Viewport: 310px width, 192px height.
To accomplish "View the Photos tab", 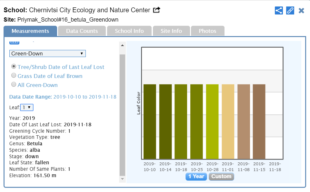I will point(207,31).
